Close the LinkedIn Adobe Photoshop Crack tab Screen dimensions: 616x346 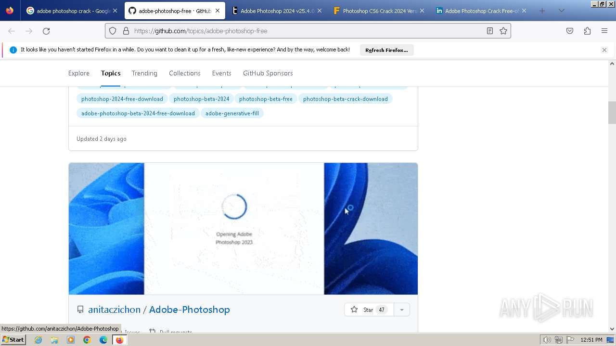coord(524,11)
